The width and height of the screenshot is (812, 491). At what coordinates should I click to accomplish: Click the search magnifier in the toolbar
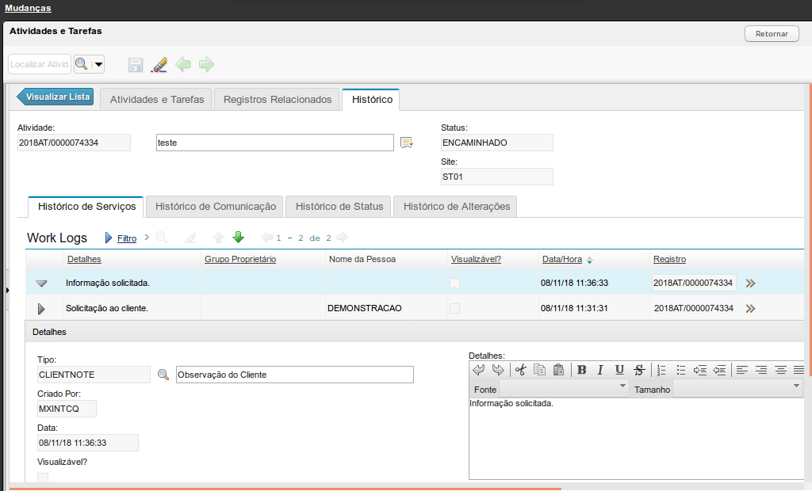pyautogui.click(x=82, y=64)
